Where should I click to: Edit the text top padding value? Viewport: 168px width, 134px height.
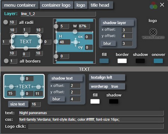point(29,79)
